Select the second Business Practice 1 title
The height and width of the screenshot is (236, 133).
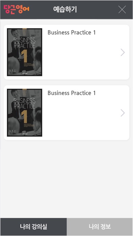[72, 93]
